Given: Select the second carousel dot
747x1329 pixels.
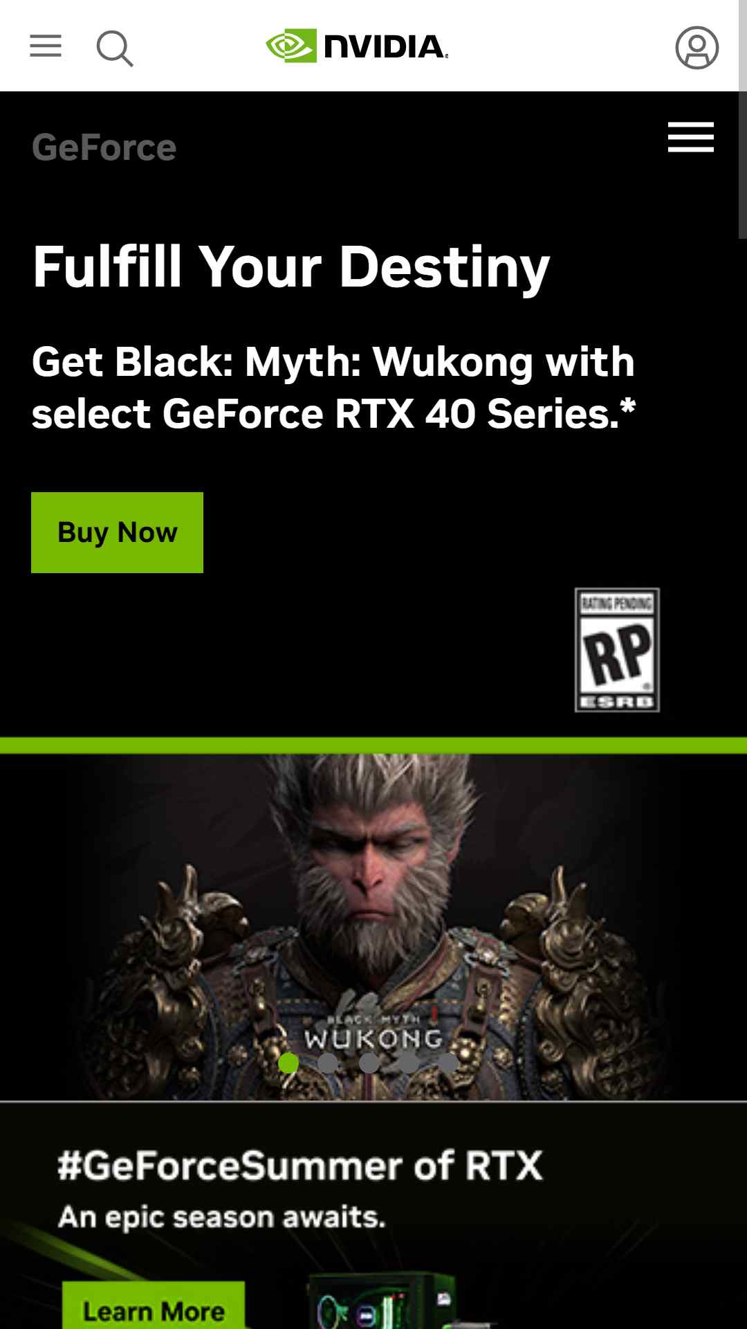Looking at the screenshot, I should 328,1063.
